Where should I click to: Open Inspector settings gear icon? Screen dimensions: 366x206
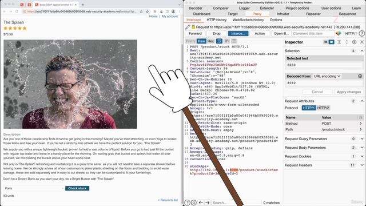(x=354, y=42)
